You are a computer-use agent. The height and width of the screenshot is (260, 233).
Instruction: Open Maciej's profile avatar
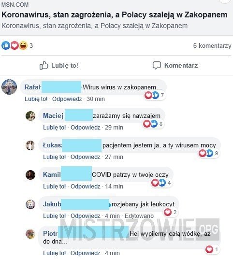[x=30, y=116]
